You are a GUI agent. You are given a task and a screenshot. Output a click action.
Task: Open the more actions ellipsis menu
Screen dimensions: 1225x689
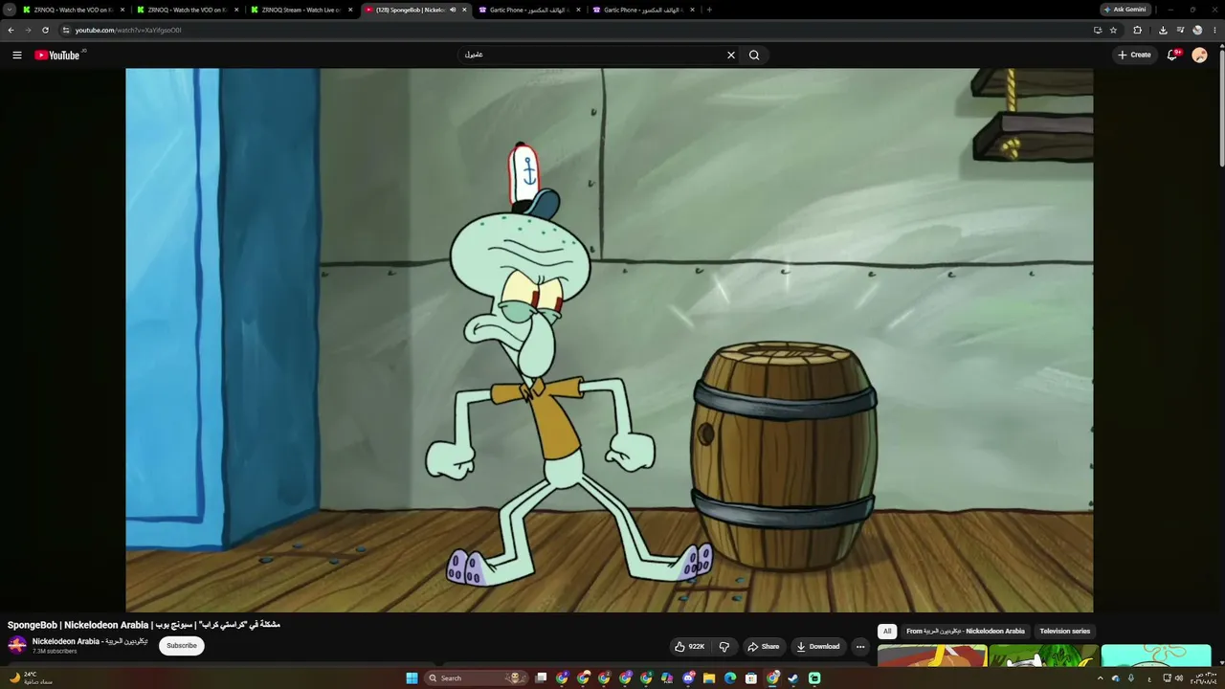[x=860, y=647]
